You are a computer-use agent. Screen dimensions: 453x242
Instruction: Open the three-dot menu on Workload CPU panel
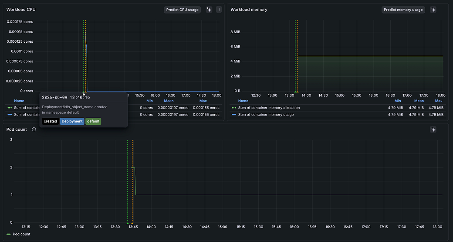(219, 10)
